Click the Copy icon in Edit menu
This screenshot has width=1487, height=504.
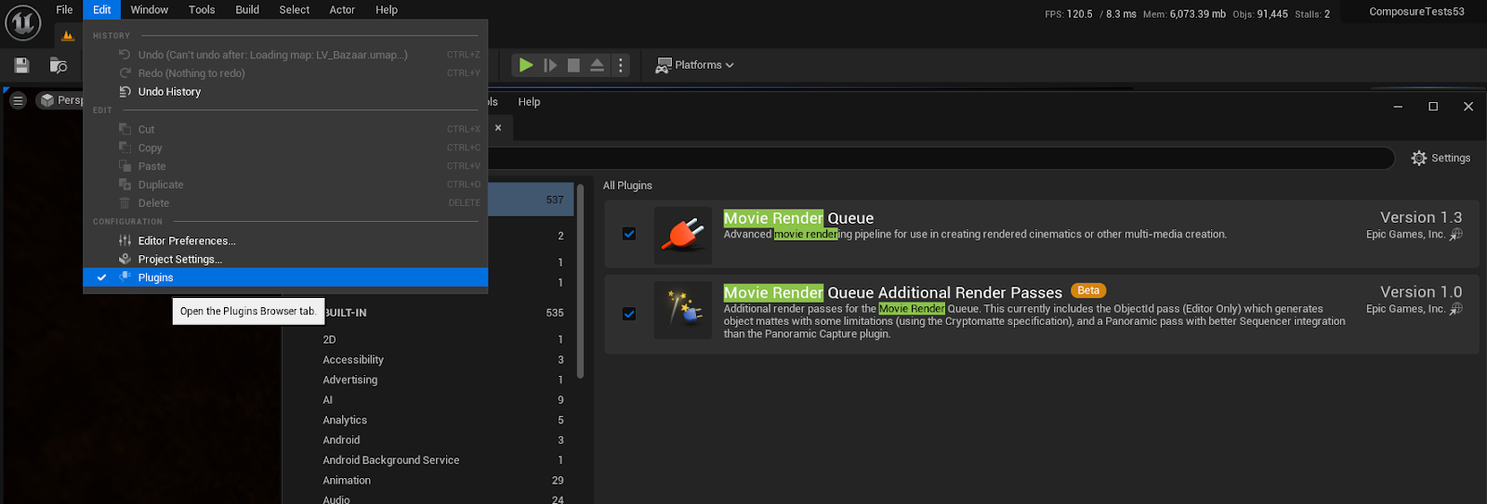click(x=125, y=148)
